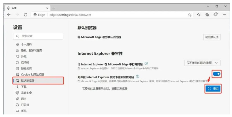Go to 隐私、搜索和服务 settings

click(x=32, y=50)
